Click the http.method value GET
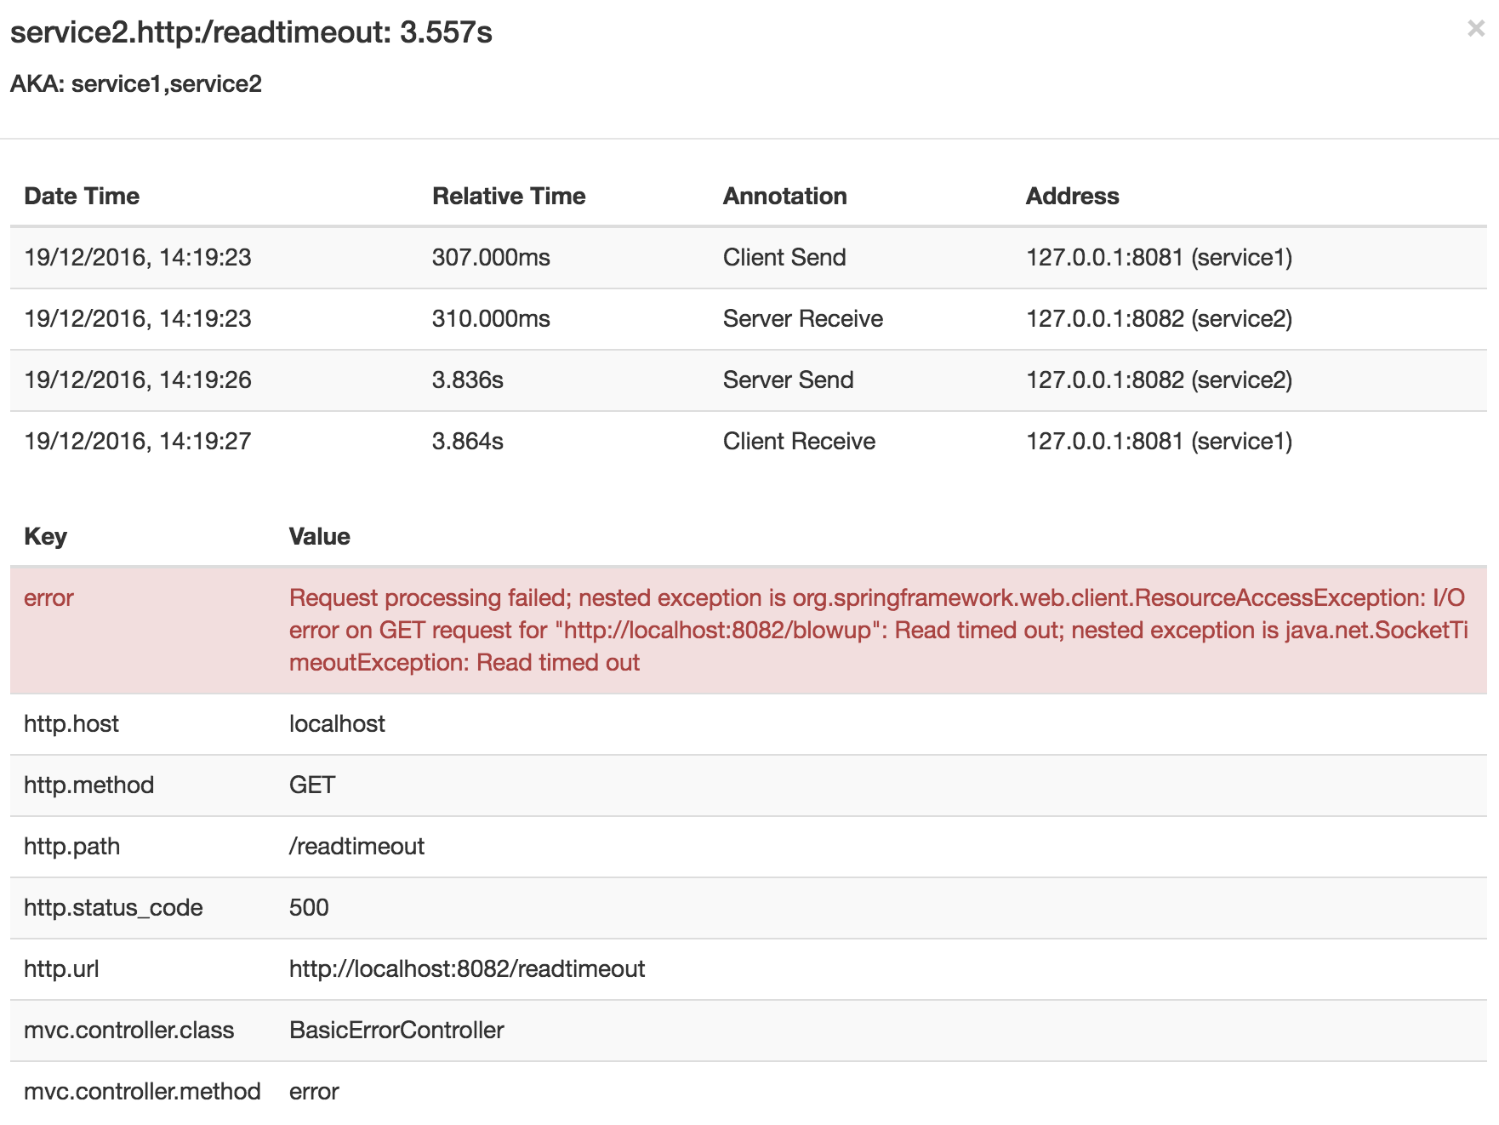1499x1125 pixels. tap(312, 785)
